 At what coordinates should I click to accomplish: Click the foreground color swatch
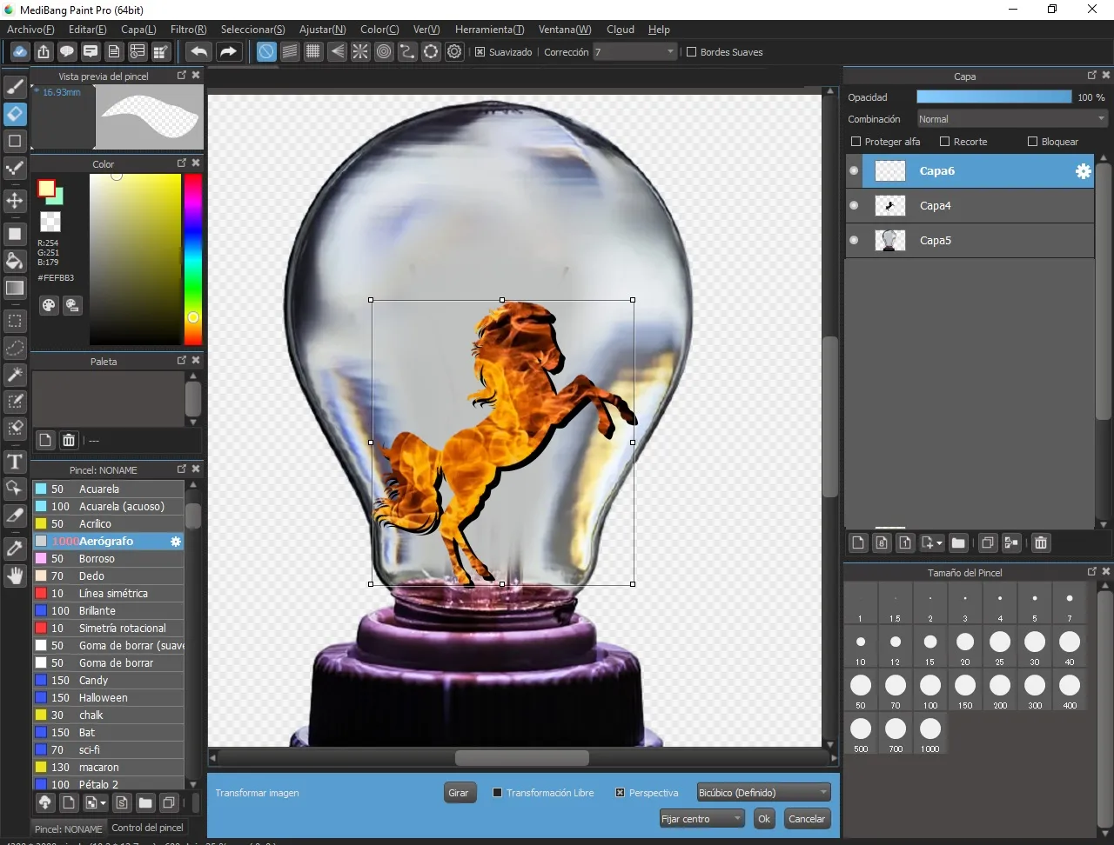(46, 189)
